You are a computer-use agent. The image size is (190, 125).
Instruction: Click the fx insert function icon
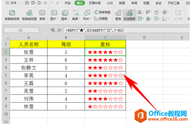[59, 30]
